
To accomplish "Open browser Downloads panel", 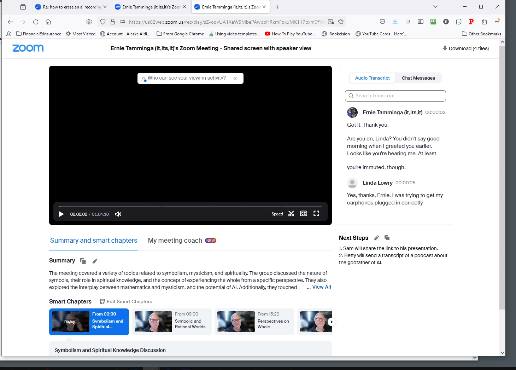I will click(395, 22).
